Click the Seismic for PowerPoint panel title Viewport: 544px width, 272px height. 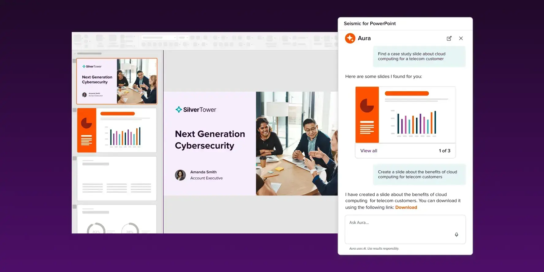(370, 24)
